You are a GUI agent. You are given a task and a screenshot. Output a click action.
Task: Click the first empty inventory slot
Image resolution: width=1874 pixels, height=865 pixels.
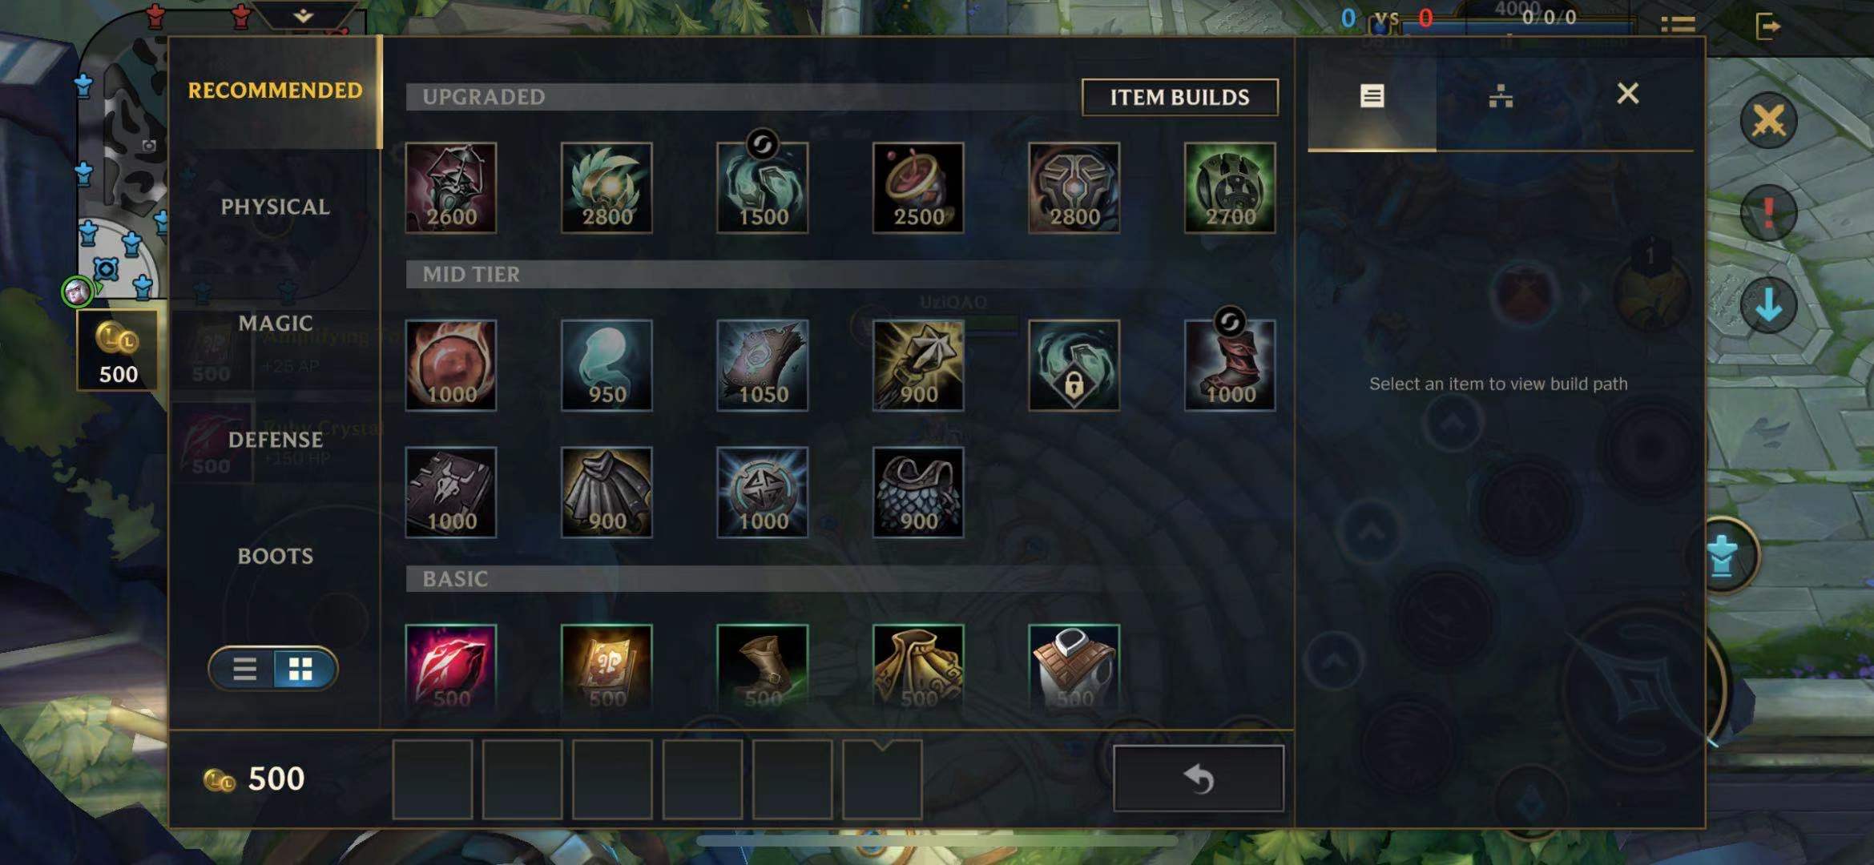coord(433,779)
